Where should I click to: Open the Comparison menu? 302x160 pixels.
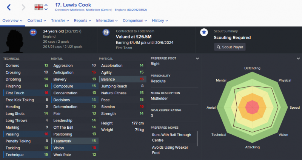135,20
